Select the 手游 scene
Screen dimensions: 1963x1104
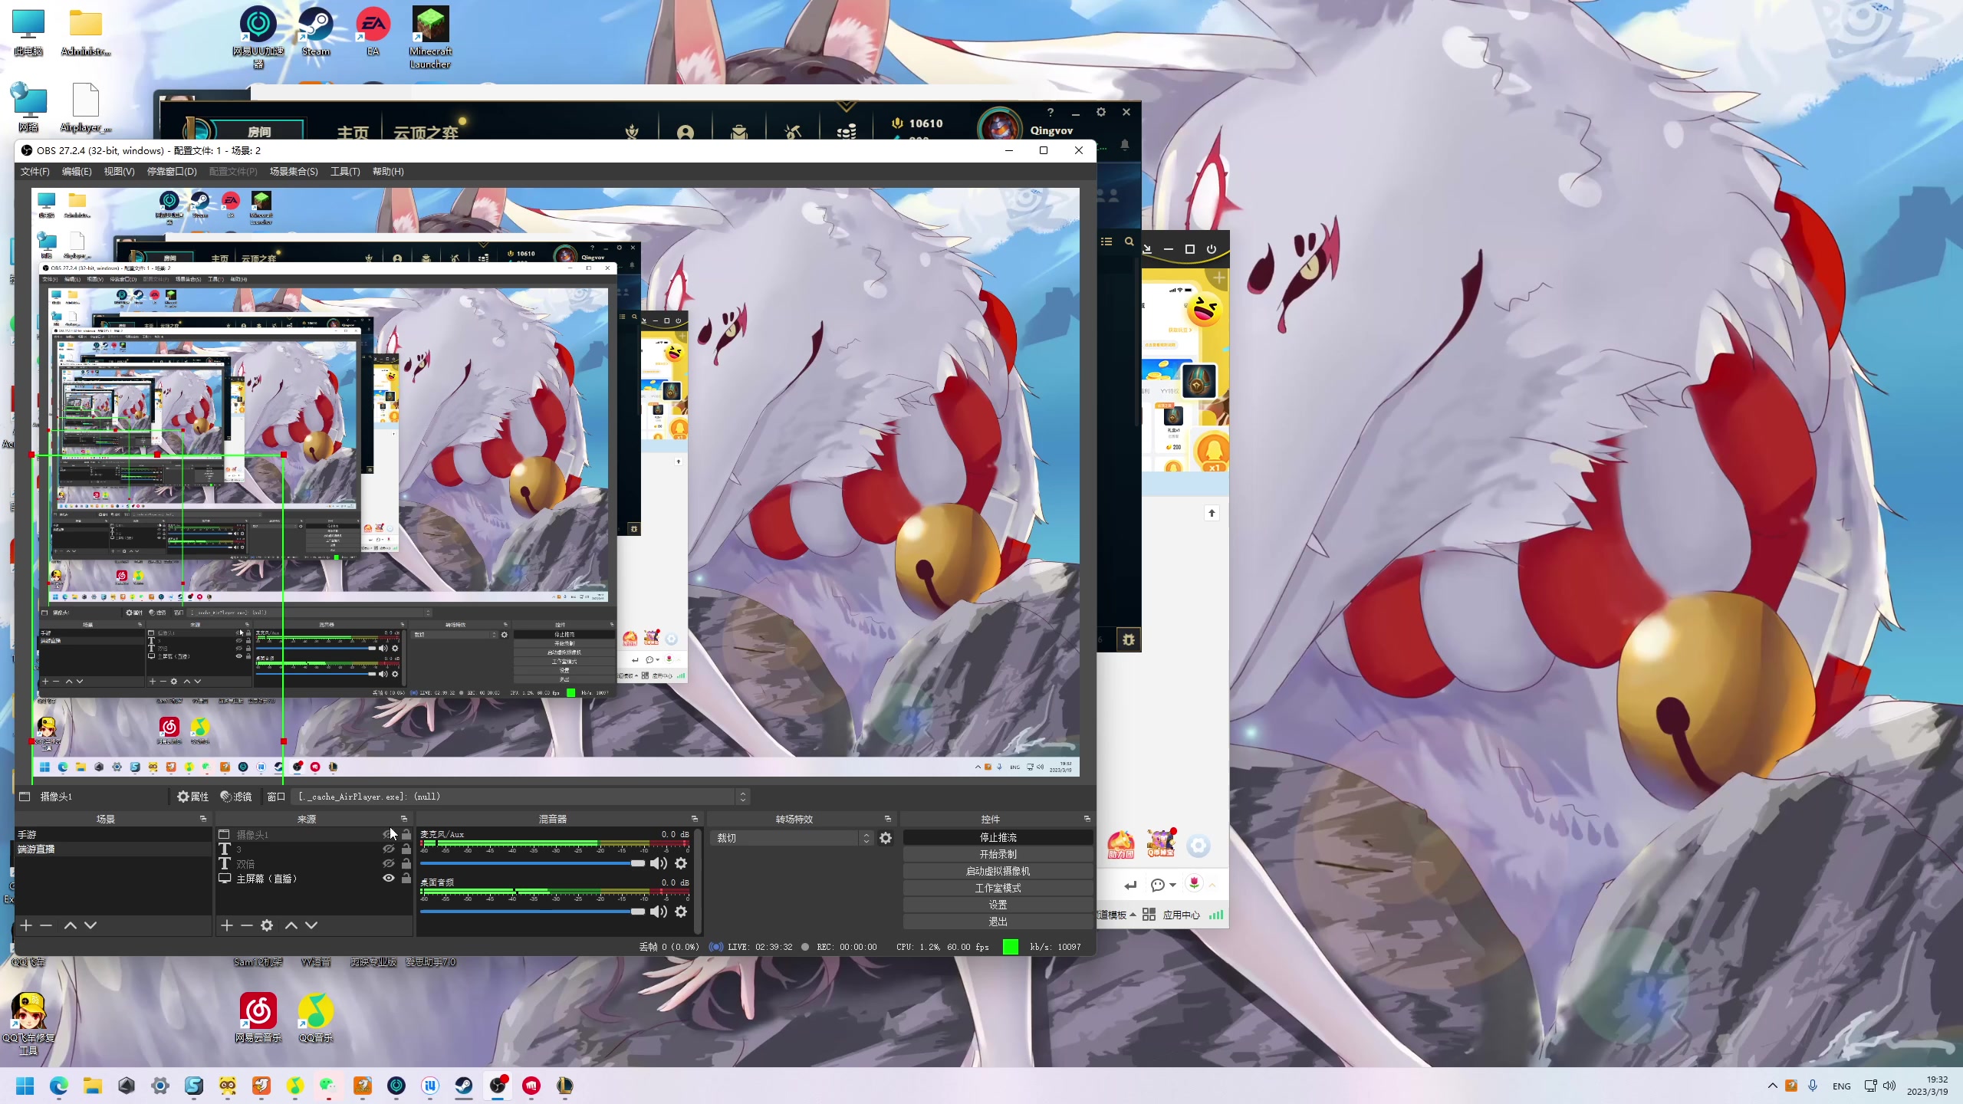[113, 834]
